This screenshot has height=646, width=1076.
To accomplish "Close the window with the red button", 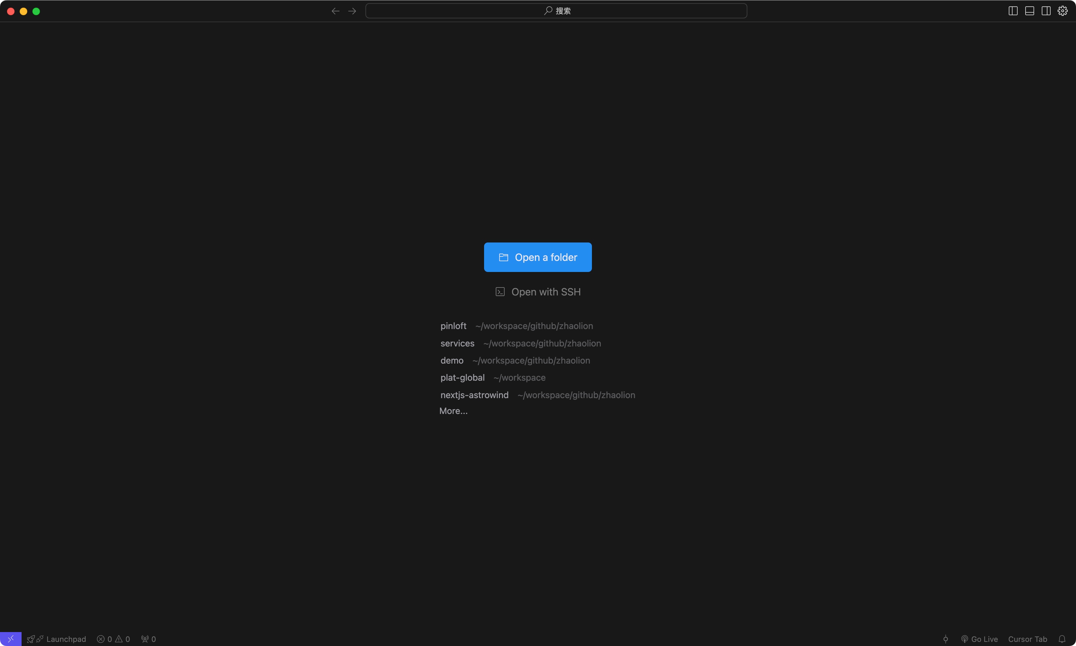I will (x=11, y=11).
